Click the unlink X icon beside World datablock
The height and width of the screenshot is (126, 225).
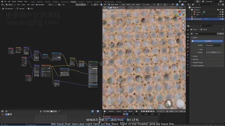(x=223, y=34)
